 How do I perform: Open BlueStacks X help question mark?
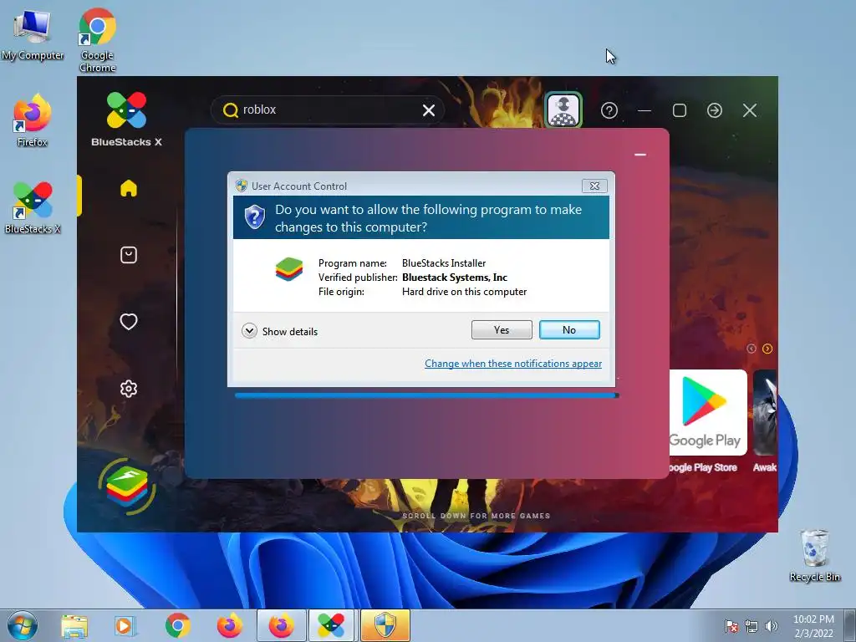[x=609, y=110]
